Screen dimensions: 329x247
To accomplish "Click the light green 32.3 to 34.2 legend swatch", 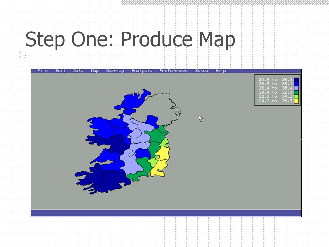I will click(x=296, y=97).
